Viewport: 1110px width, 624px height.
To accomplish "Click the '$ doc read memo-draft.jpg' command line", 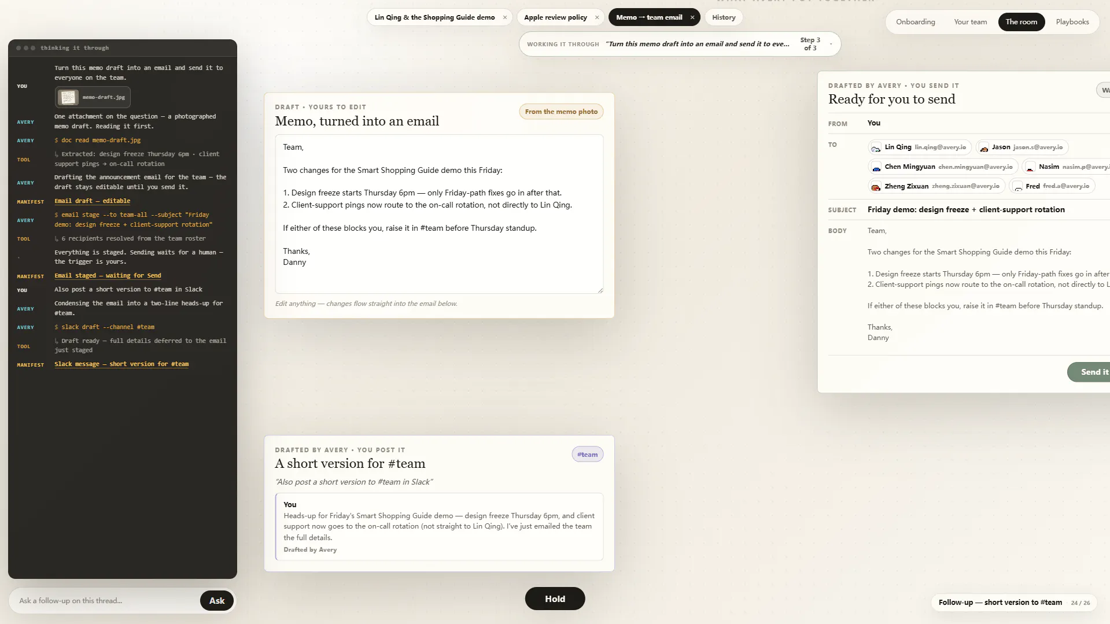I will pyautogui.click(x=97, y=141).
